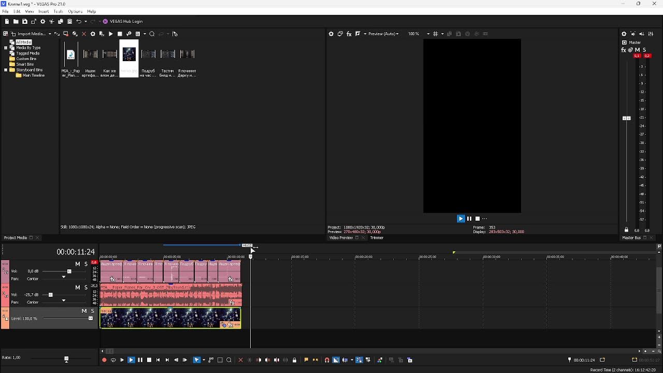
Task: Adjust playback Rate slider
Action: click(66, 358)
